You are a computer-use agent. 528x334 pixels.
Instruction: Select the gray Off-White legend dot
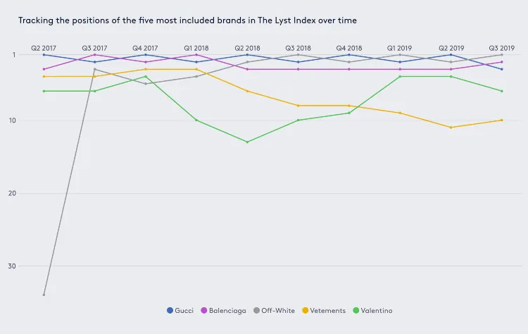tap(256, 311)
